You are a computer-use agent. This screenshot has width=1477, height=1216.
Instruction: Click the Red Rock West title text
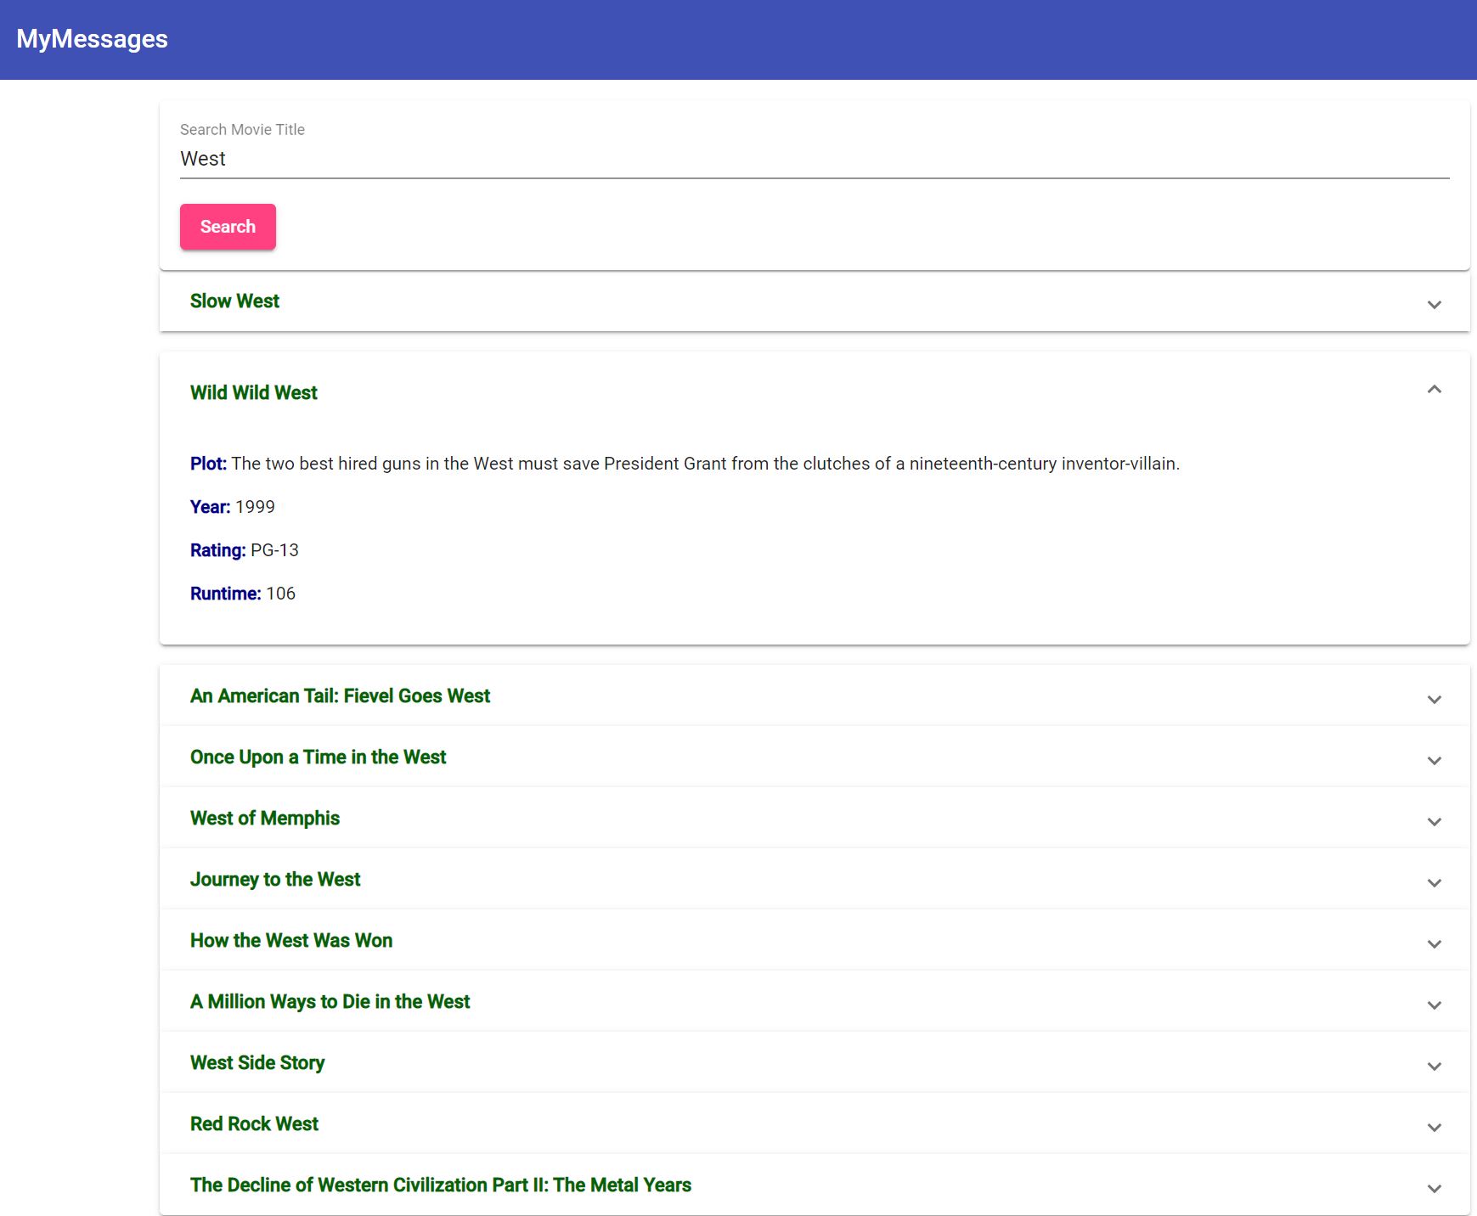point(253,1123)
